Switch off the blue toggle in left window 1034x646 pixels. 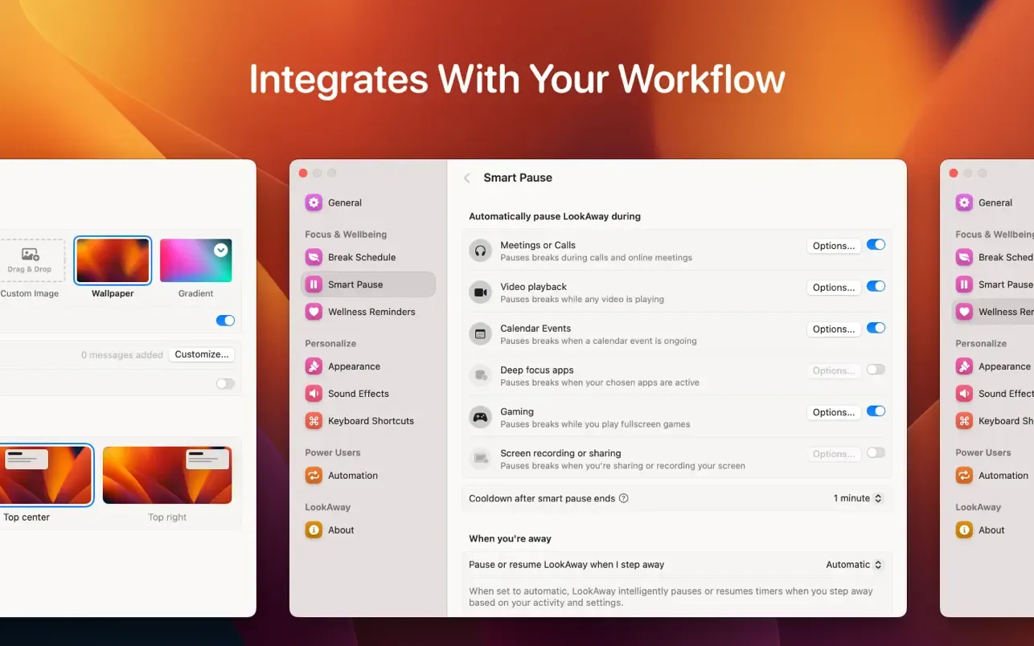tap(225, 321)
